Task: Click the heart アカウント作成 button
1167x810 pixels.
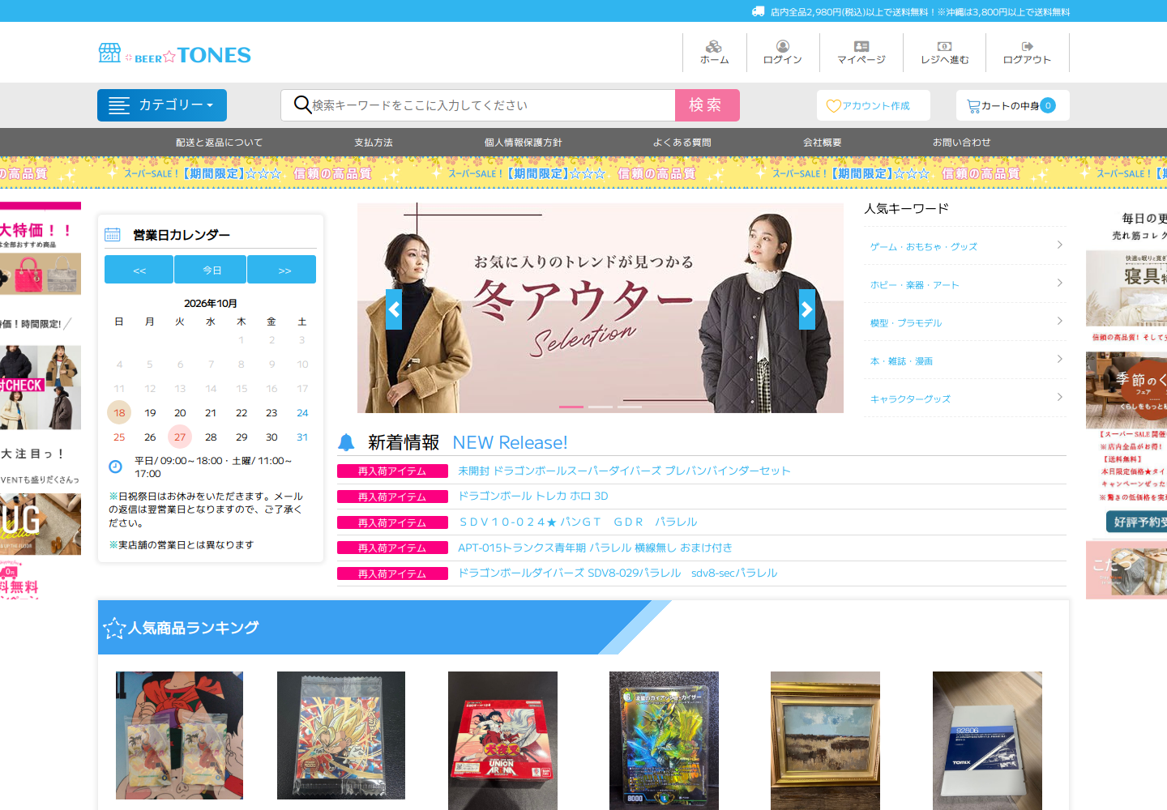Action: [x=874, y=105]
